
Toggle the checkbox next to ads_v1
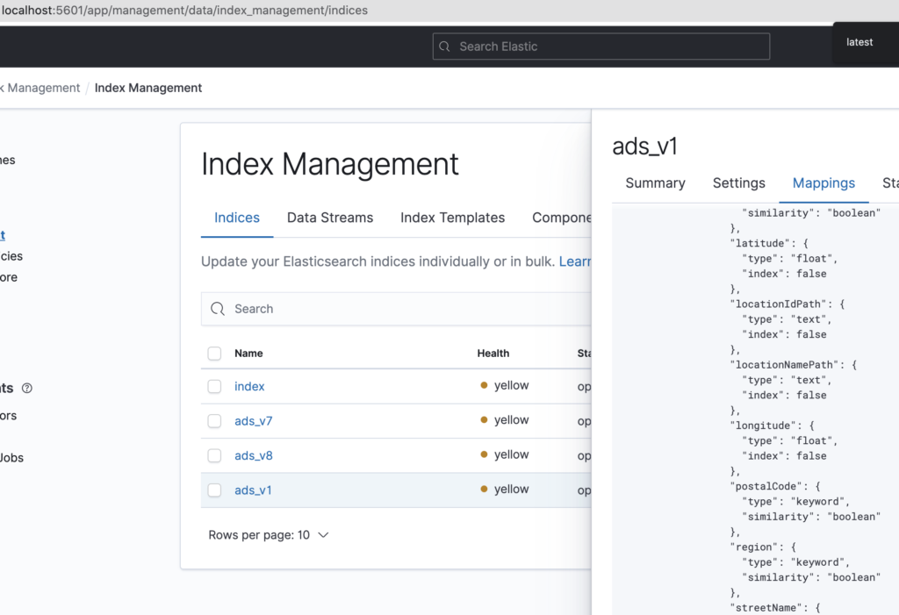coord(214,490)
